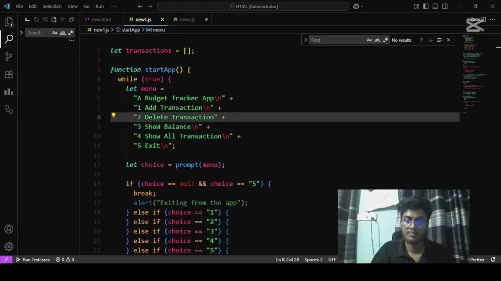Open the Go menu

coord(87,6)
